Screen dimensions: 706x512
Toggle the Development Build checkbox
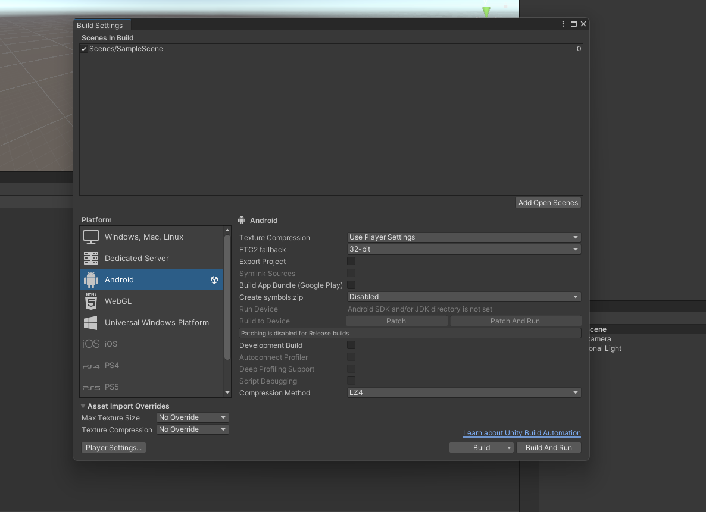click(351, 345)
